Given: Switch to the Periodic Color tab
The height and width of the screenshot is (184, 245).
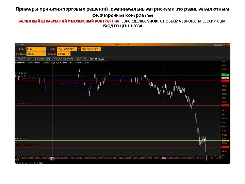Looking at the screenshot, I should (x=43, y=59).
